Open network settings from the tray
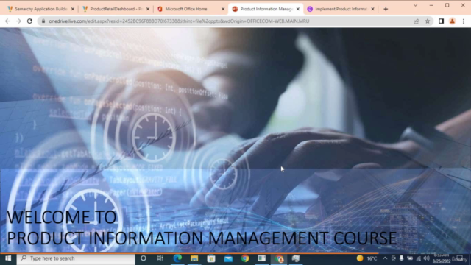471x265 pixels. 419,258
